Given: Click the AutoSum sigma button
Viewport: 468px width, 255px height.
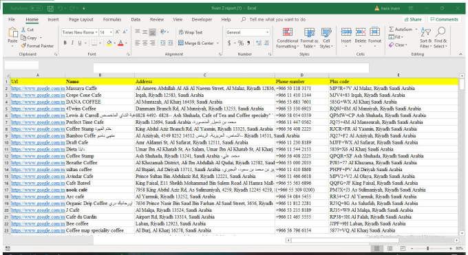Looking at the screenshot, I should [x=401, y=30].
